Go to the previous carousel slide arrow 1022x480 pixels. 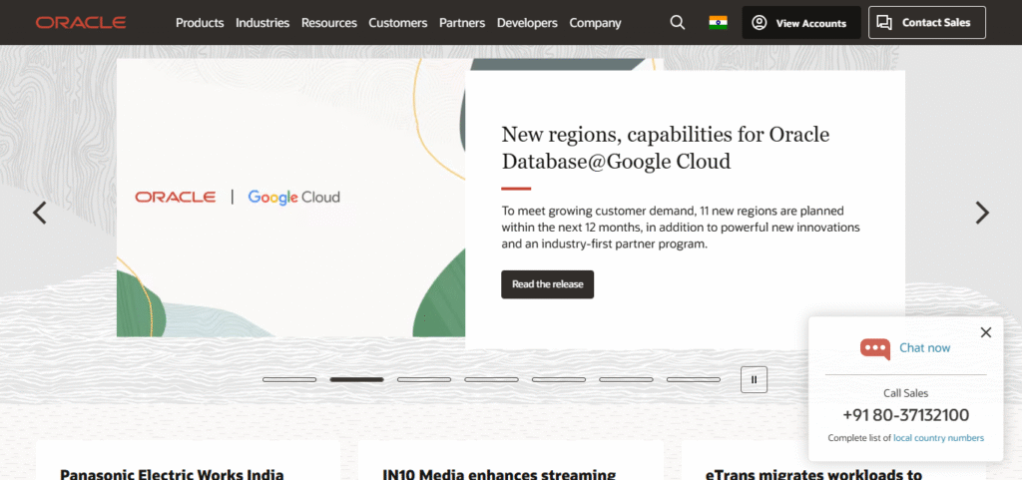click(40, 213)
